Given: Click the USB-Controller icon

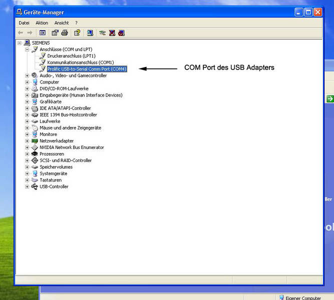Looking at the screenshot, I should [35, 186].
